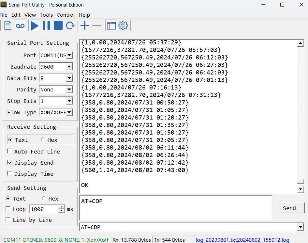This screenshot has height=243, width=308.
Task: Click the minus toolbar icon
Action: tap(97, 25)
